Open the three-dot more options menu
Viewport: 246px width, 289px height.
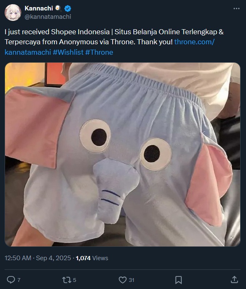pyautogui.click(x=236, y=8)
